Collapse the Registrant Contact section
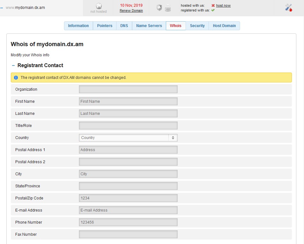The height and width of the screenshot is (244, 304). point(13,65)
